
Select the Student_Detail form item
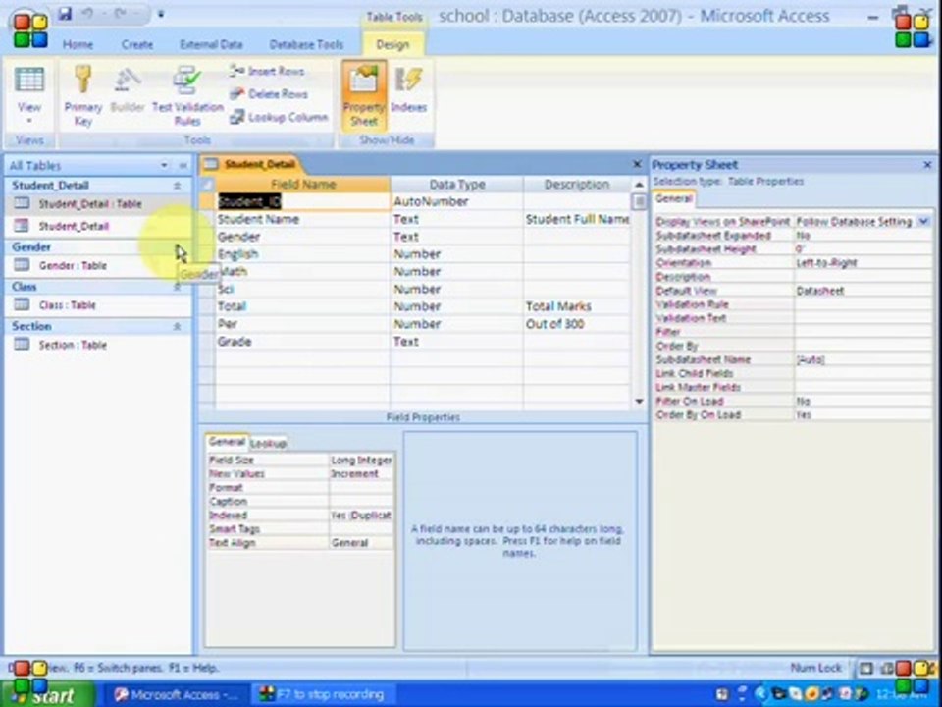pyautogui.click(x=74, y=226)
